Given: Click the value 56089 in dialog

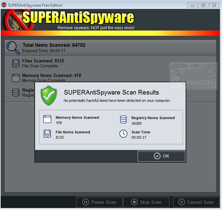Looking at the screenshot, I should click(x=136, y=123).
